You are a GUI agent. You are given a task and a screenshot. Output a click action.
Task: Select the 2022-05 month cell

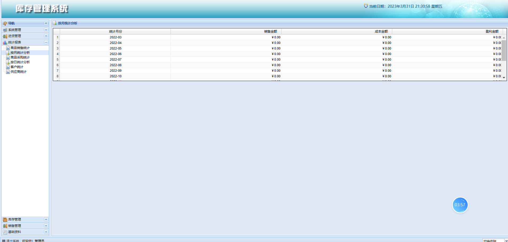click(x=116, y=48)
